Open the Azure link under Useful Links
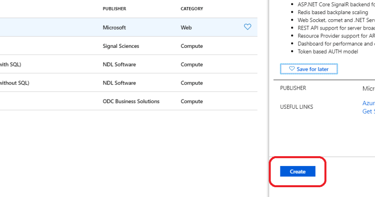The height and width of the screenshot is (197, 375). click(368, 103)
